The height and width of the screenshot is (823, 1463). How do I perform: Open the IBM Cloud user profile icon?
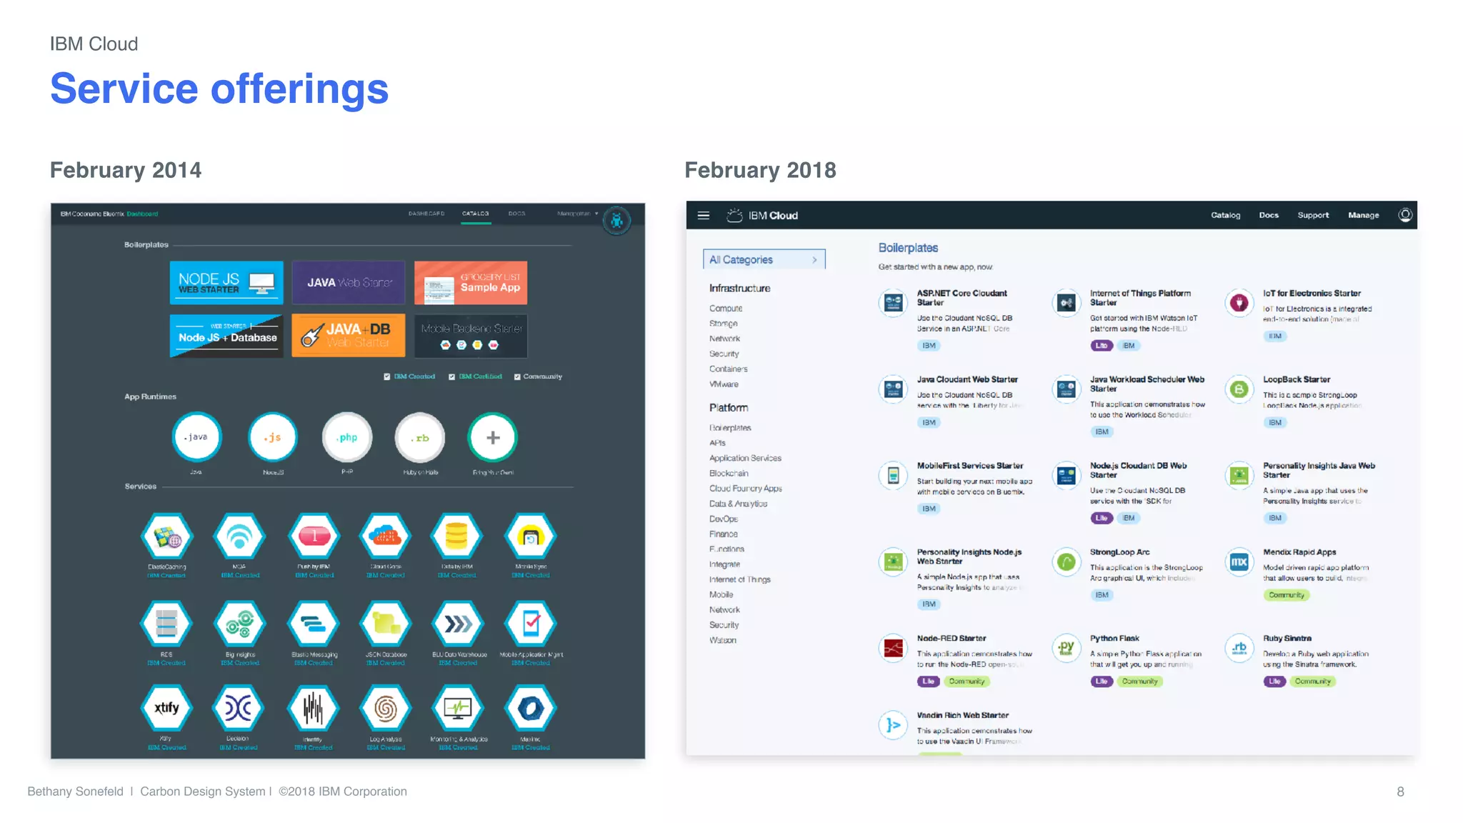(1405, 215)
